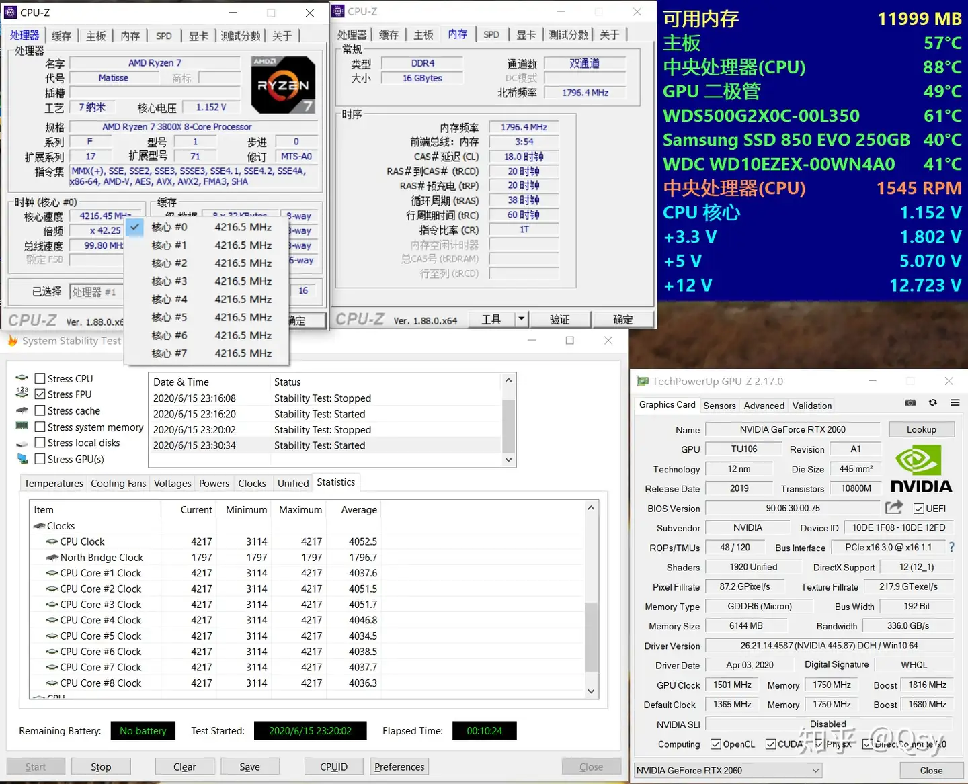Click the NVIDIA logo in GPU-Z

pyautogui.click(x=921, y=469)
